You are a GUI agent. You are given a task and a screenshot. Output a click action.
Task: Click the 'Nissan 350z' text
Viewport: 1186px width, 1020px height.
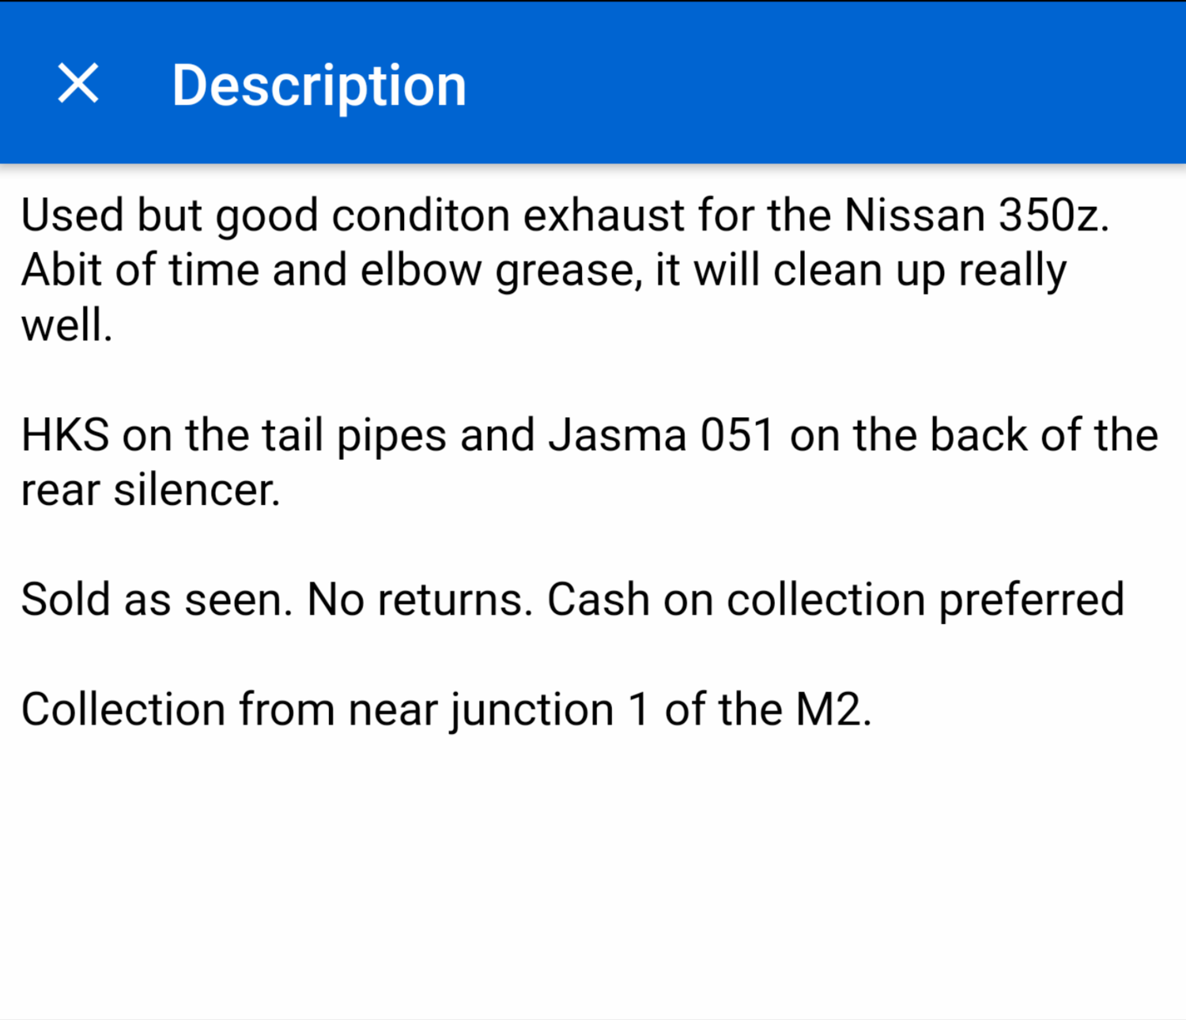(975, 215)
